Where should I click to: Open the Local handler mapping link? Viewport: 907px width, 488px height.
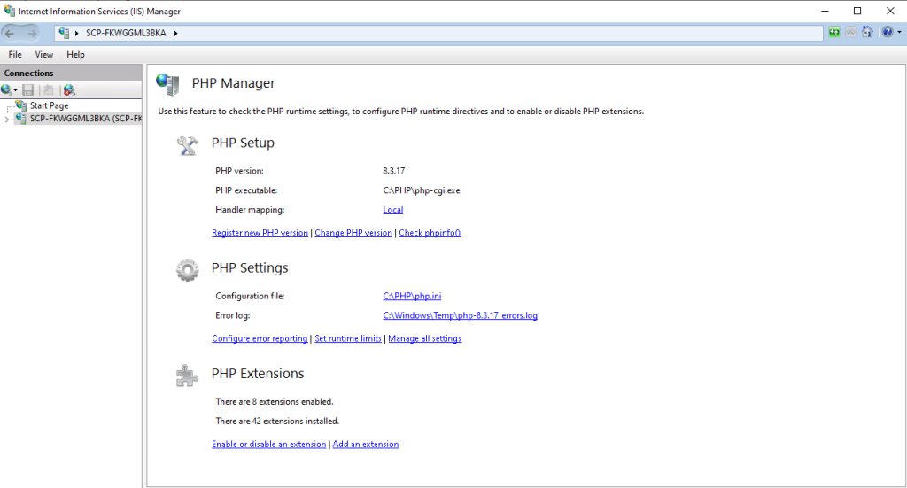tap(392, 210)
